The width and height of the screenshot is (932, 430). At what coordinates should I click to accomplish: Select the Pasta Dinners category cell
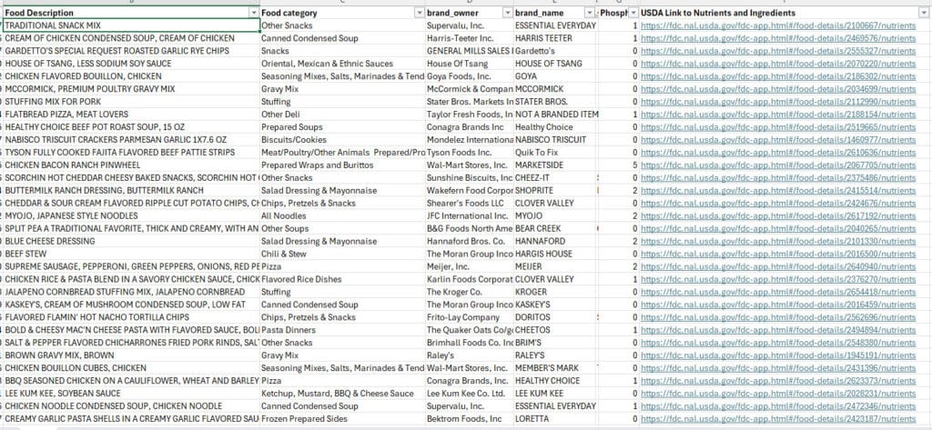[342, 330]
